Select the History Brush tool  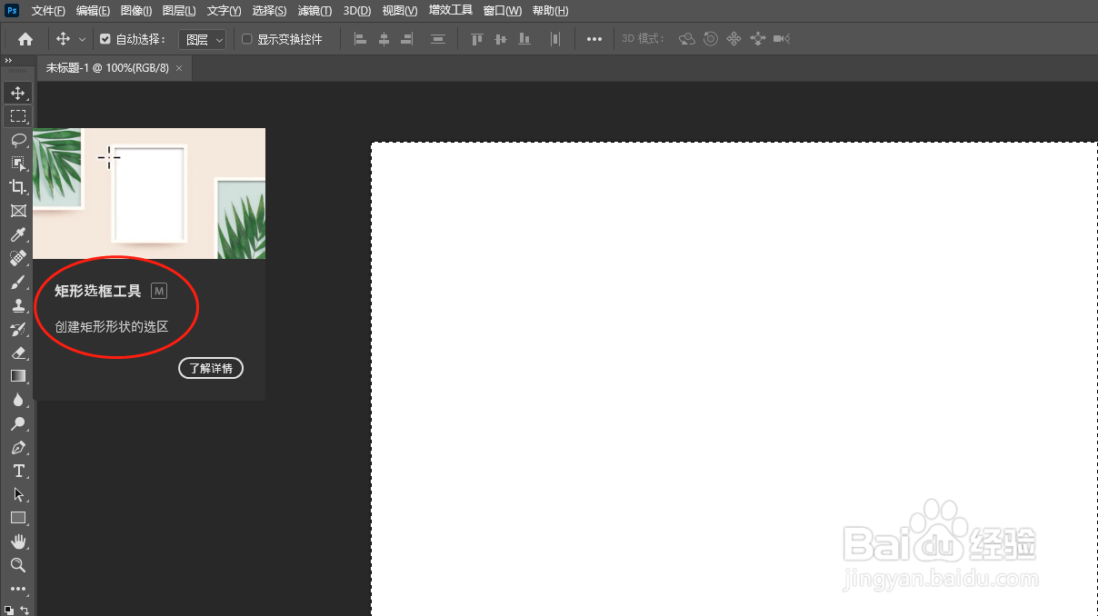click(x=17, y=329)
